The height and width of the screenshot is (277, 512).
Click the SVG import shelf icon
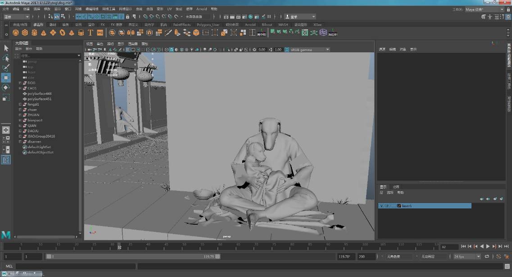tap(100, 32)
